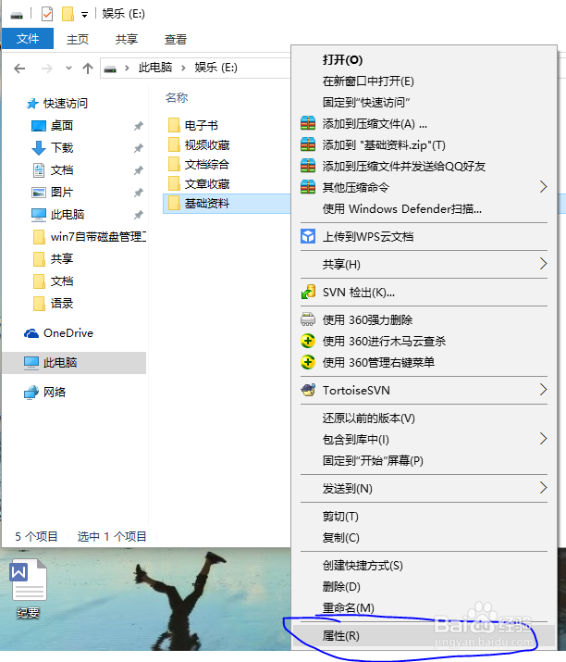The width and height of the screenshot is (566, 662).
Task: Select 固定到"开始"屏幕(P)
Action: coord(424,460)
